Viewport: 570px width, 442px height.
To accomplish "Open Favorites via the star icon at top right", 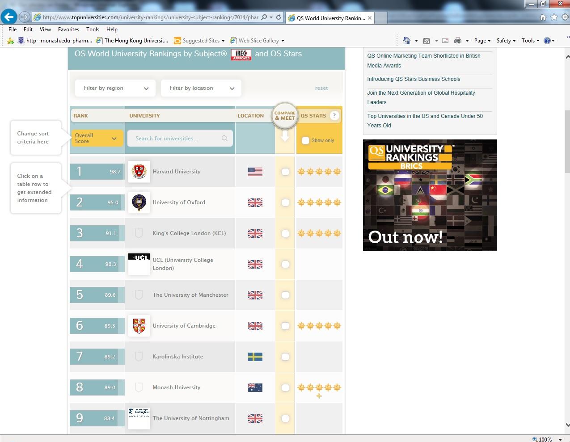I will (x=554, y=17).
